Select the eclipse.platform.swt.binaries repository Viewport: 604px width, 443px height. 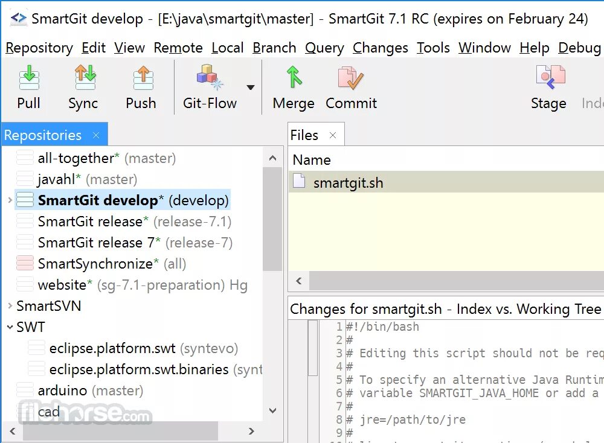click(x=156, y=369)
